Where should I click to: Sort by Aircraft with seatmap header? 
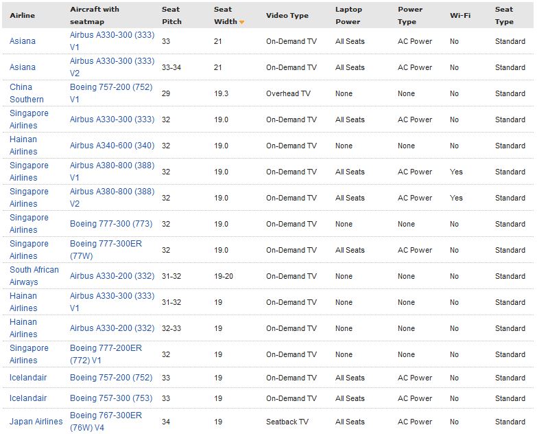95,15
